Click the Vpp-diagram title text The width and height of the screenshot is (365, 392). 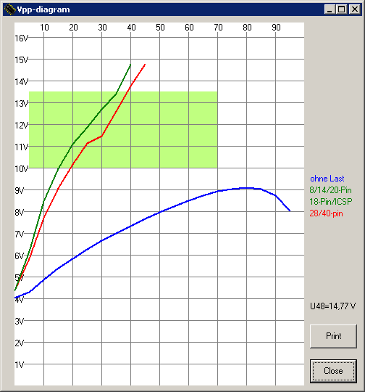click(43, 9)
